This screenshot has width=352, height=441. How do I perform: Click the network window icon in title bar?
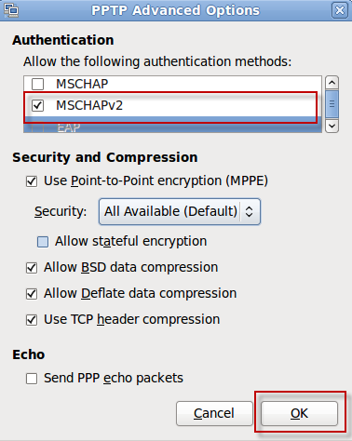11,10
